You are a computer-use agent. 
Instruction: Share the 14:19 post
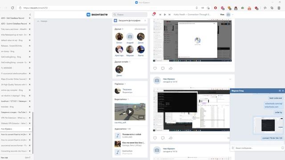tap(171, 138)
